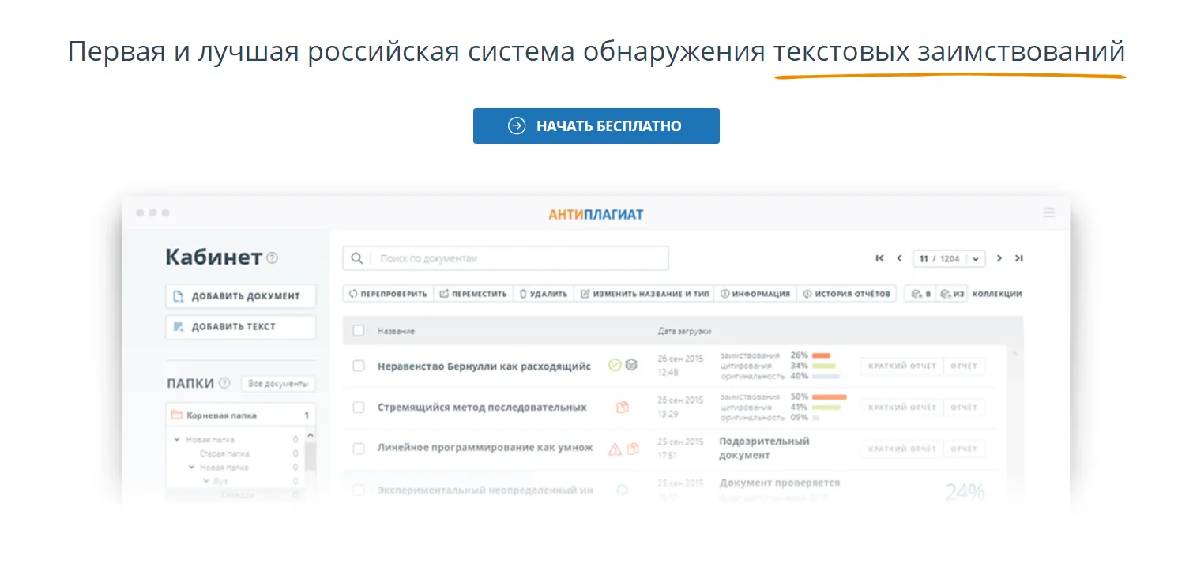Focus the Поиск по документам search field
The image size is (1193, 575).
506,258
